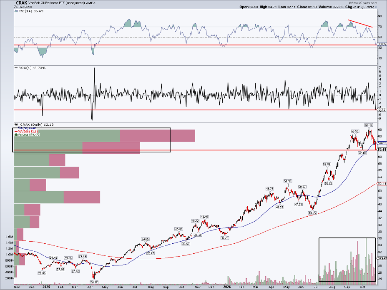Select the chart date 27-Oct-2026

(x=23, y=7)
